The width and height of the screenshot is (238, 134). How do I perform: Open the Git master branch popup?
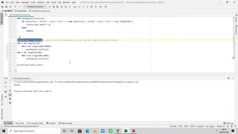click(210, 126)
